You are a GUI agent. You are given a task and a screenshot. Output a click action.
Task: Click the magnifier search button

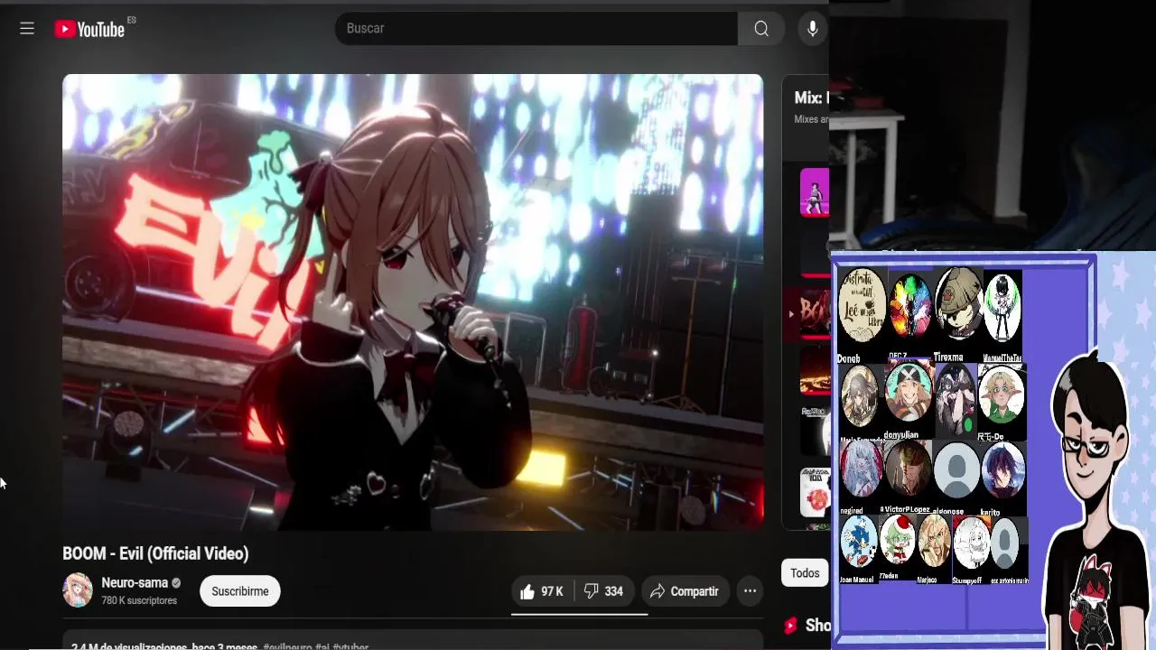761,29
